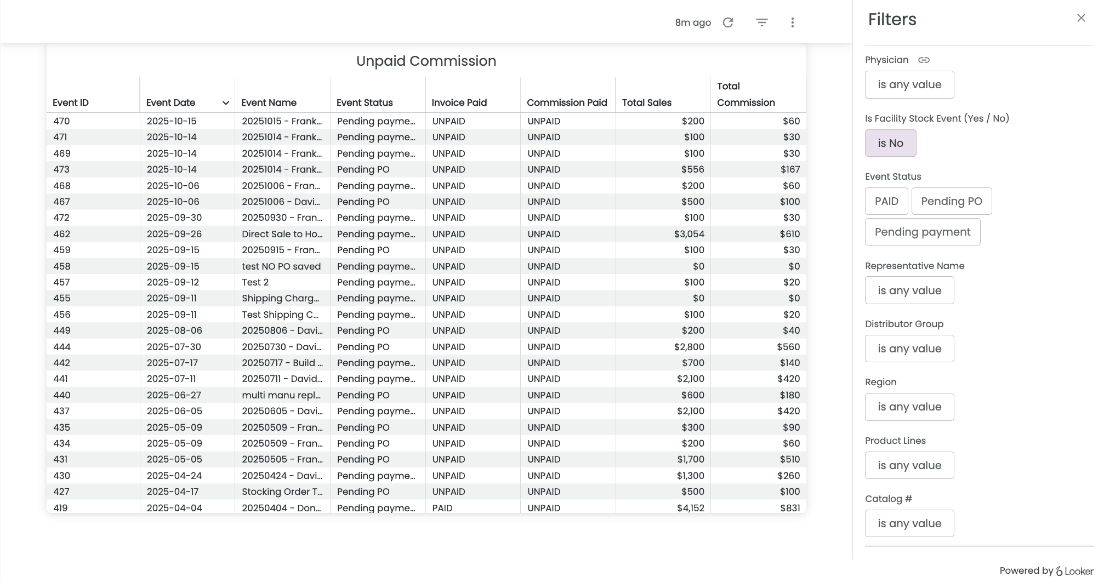Close the Filters panel

pyautogui.click(x=1080, y=18)
